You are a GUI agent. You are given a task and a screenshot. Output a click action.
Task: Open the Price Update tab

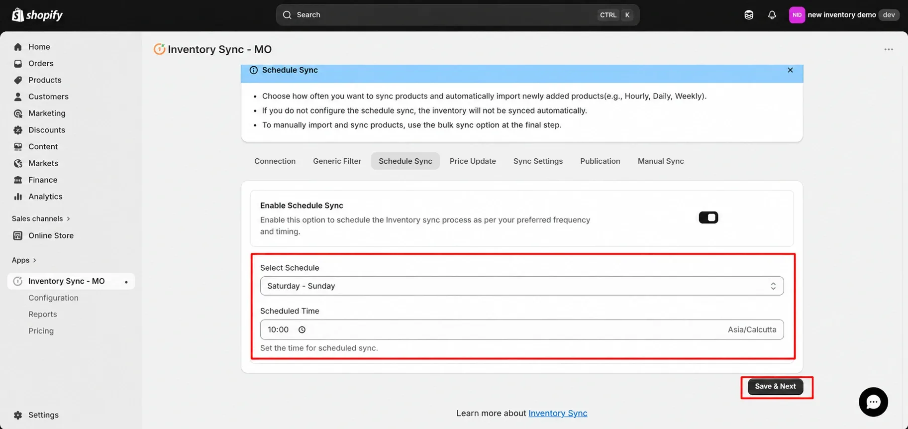pos(473,161)
